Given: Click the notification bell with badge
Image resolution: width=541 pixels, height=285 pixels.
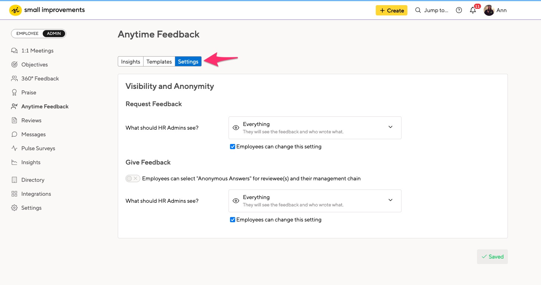Looking at the screenshot, I should [x=473, y=10].
